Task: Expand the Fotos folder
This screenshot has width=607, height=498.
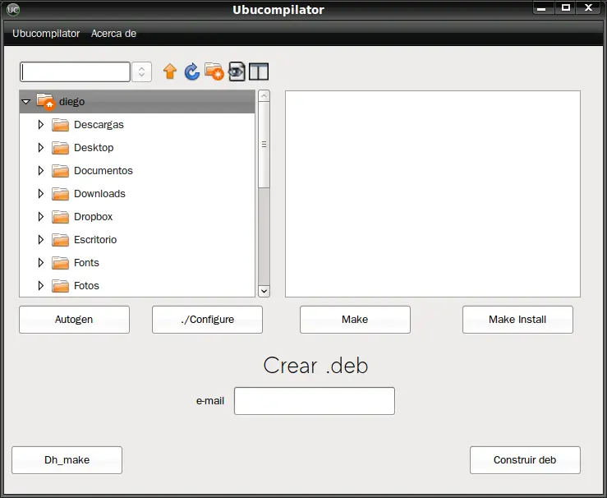Action: (40, 285)
